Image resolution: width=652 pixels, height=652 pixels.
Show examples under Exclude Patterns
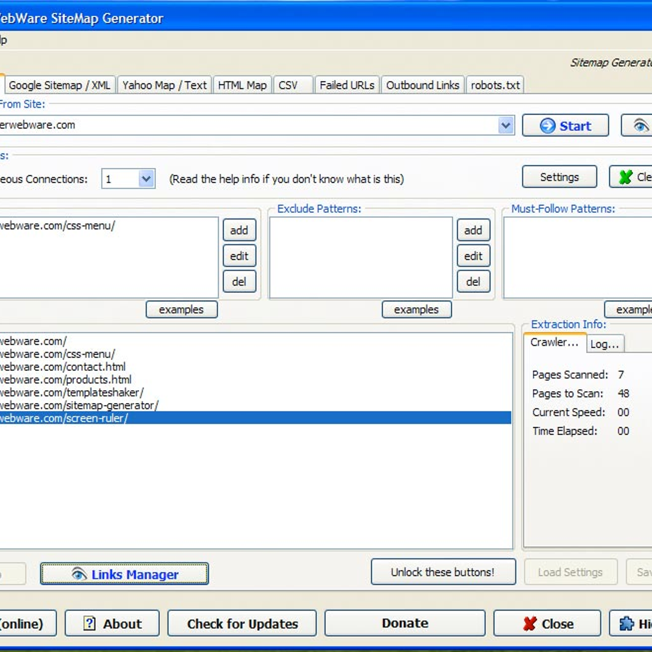pos(416,310)
